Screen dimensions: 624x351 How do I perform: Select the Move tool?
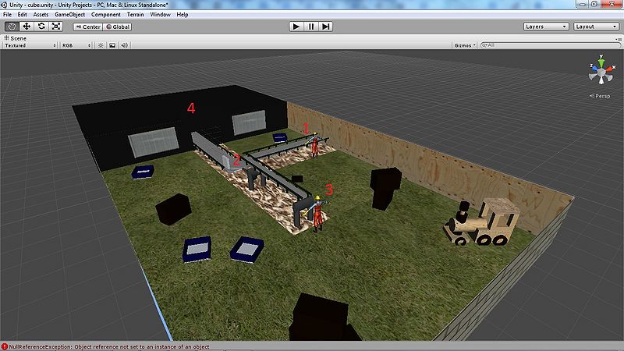(x=26, y=26)
